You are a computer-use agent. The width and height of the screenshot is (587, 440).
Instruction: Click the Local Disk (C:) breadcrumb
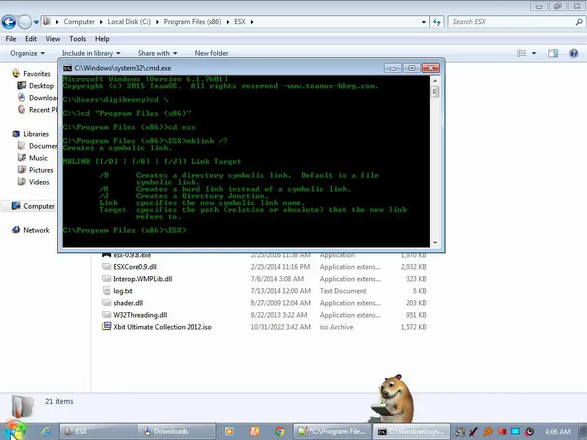tap(129, 22)
